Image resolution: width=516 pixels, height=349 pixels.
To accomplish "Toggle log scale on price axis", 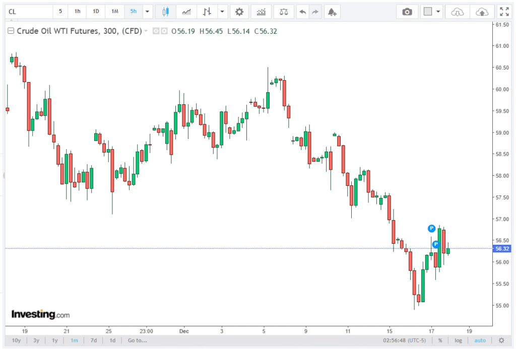I will tap(458, 340).
